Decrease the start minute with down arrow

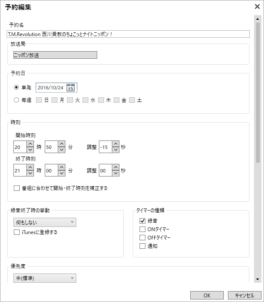62,150
